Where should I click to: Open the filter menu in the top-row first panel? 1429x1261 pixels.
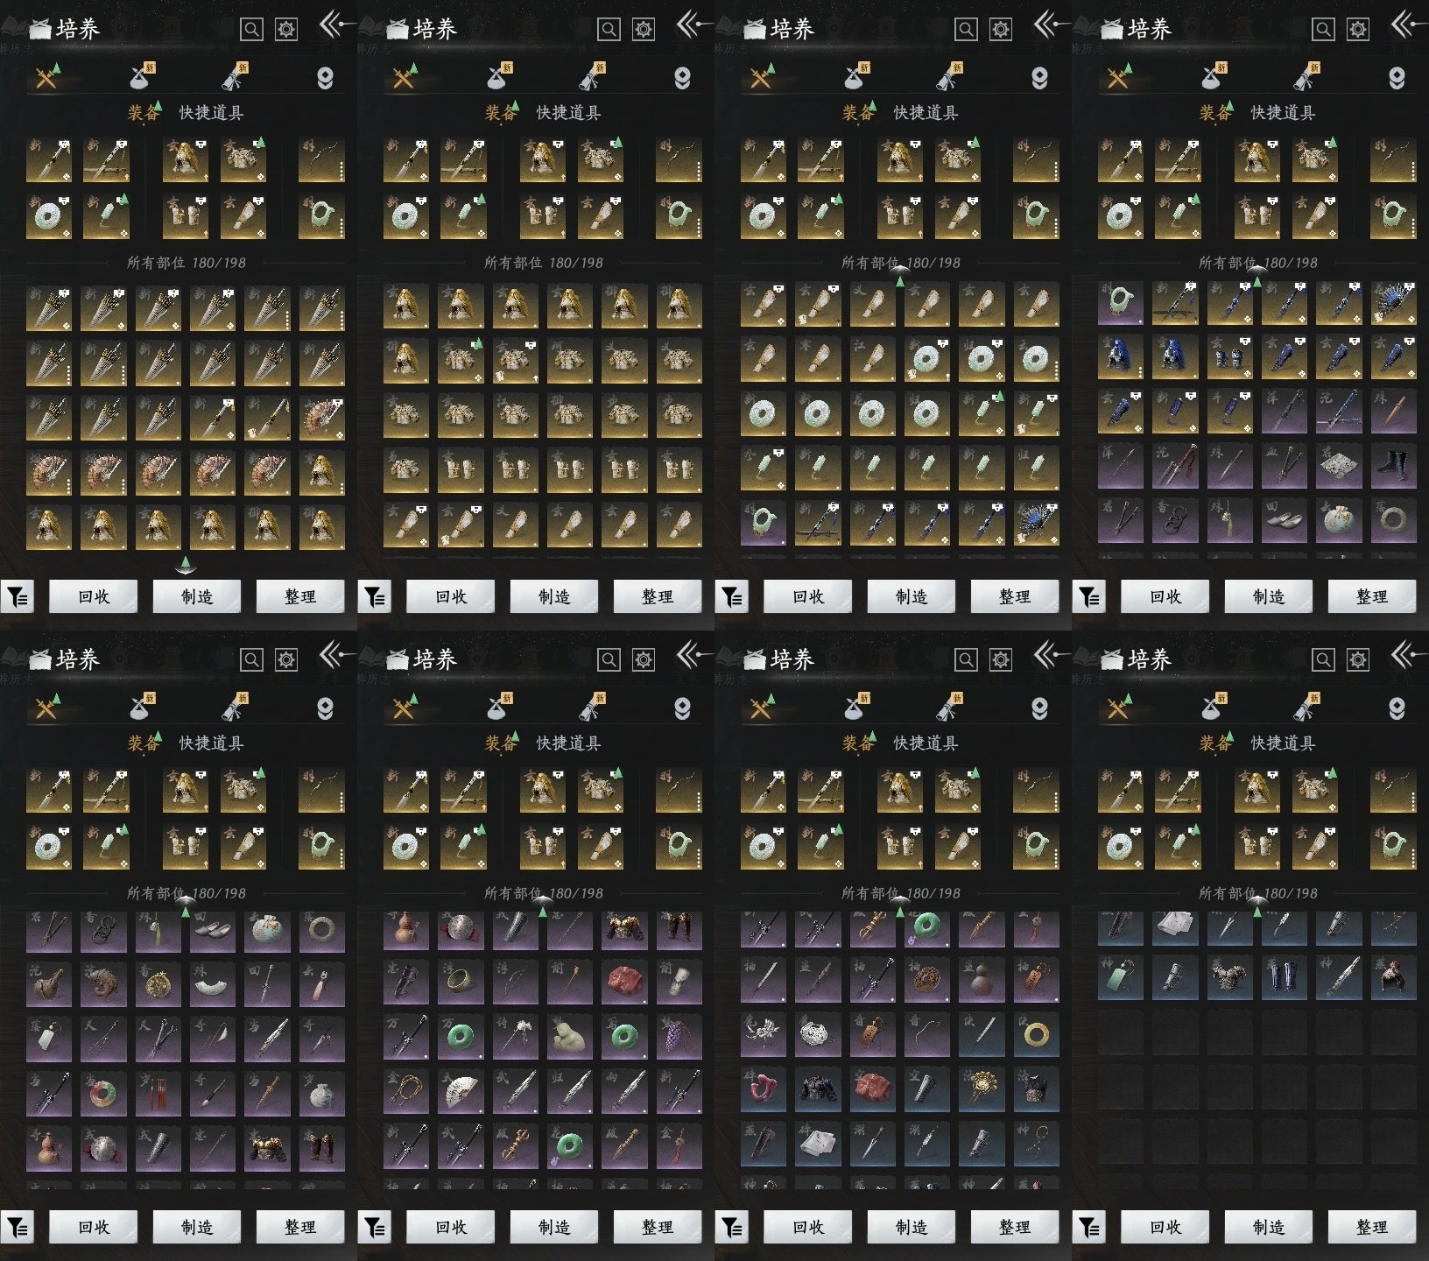tap(18, 597)
